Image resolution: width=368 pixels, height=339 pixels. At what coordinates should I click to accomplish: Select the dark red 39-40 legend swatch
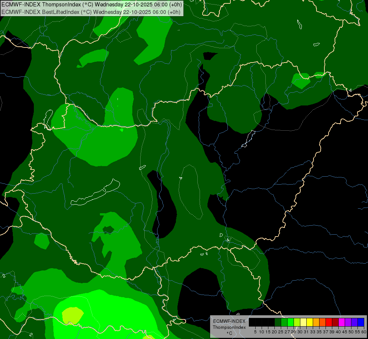335,322
